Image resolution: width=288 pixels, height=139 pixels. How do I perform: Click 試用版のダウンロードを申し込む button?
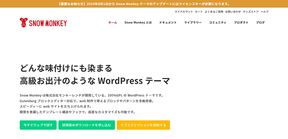(87, 125)
